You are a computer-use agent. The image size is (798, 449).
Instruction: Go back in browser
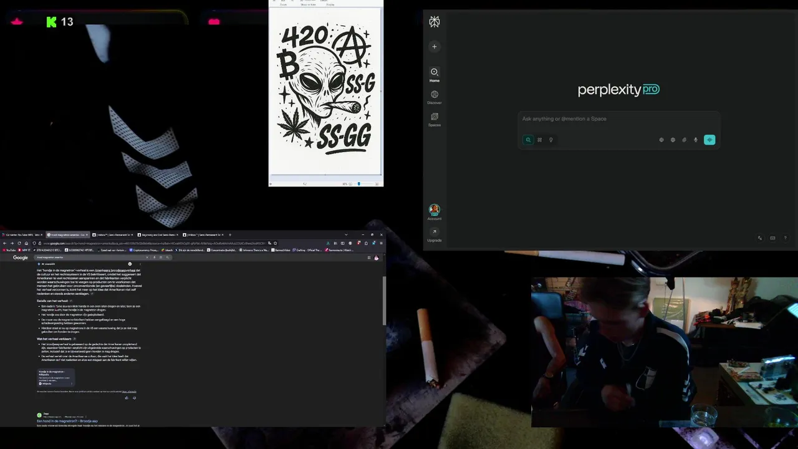(x=4, y=243)
